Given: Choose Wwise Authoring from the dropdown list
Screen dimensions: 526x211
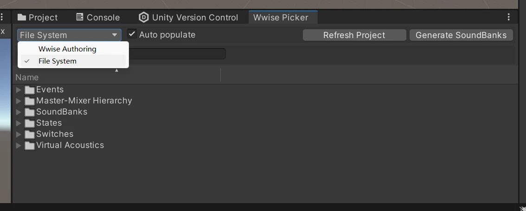Looking at the screenshot, I should point(67,49).
